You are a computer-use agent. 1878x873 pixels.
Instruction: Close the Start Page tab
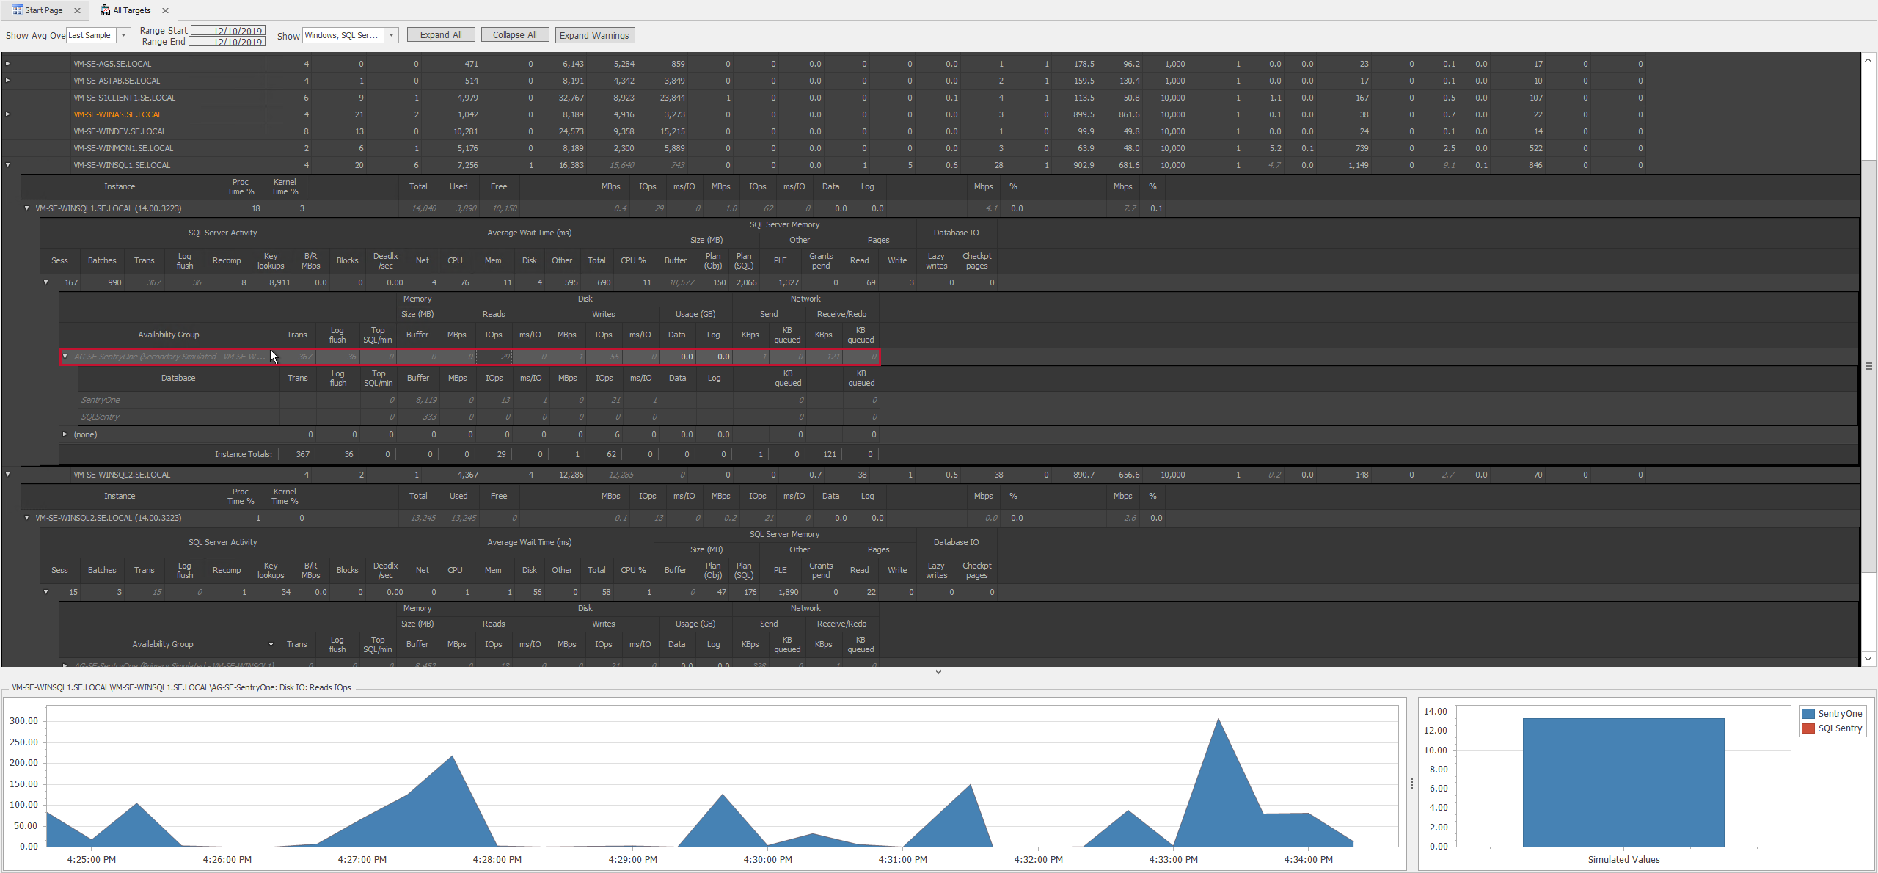click(77, 10)
